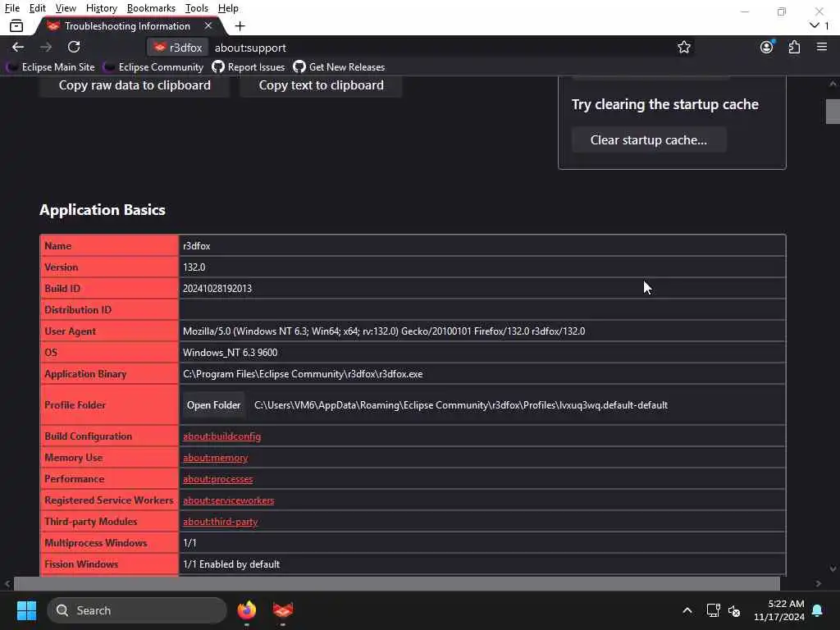Click the horizontal scrollbar thumb

click(396, 583)
